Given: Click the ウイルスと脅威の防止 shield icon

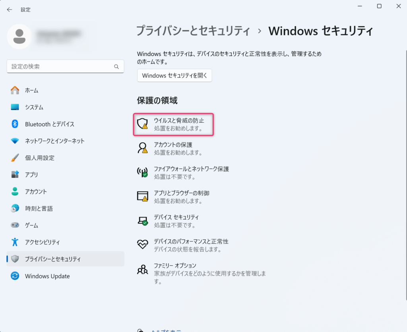Looking at the screenshot, I should pos(143,124).
